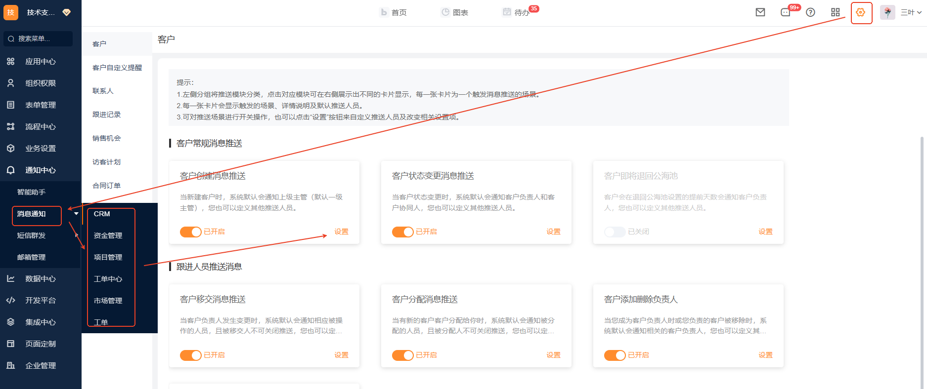Enable the 客户即将退回公海池 switch
This screenshot has width=927, height=389.
[615, 232]
